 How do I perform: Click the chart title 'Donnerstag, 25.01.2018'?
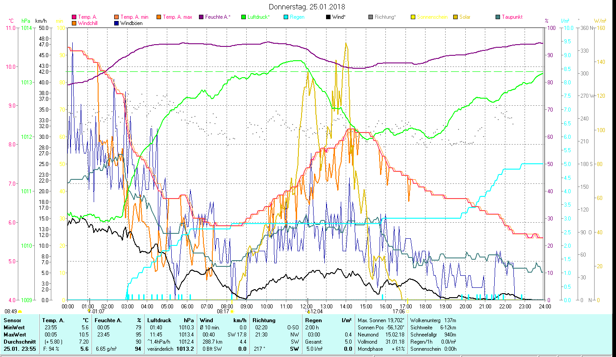(x=307, y=7)
